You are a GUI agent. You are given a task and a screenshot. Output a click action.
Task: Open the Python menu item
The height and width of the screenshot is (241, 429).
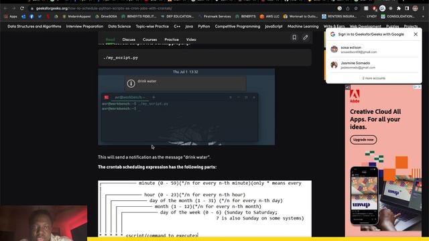pyautogui.click(x=204, y=27)
